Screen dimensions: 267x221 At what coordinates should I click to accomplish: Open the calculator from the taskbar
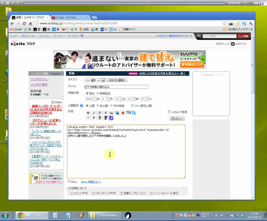[55, 215]
